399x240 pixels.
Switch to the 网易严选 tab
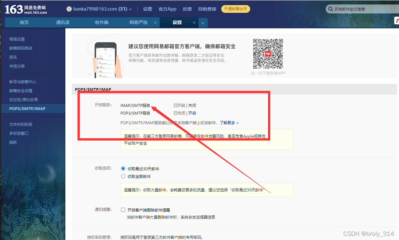(138, 22)
